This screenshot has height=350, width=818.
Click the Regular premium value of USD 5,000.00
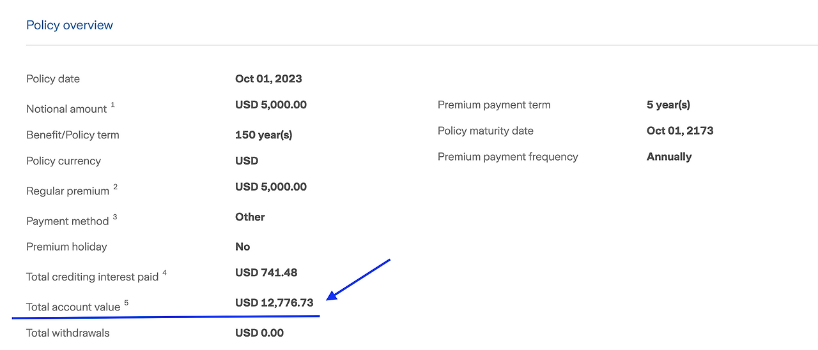click(270, 187)
